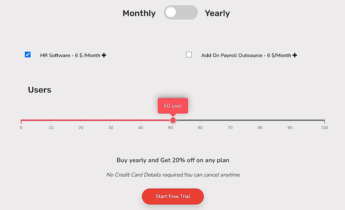
Task: Click the HR Software plan label
Action: 70,55
